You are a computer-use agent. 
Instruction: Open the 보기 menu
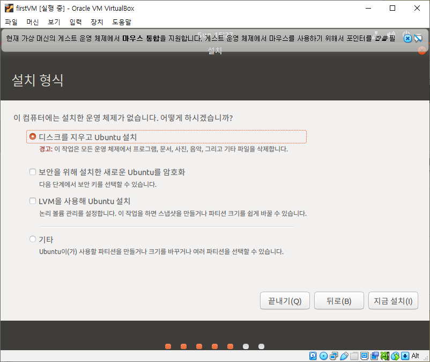coord(54,22)
